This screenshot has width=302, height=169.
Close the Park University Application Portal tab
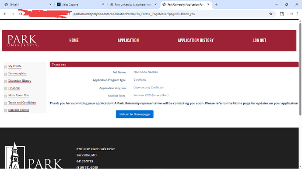point(208,4)
